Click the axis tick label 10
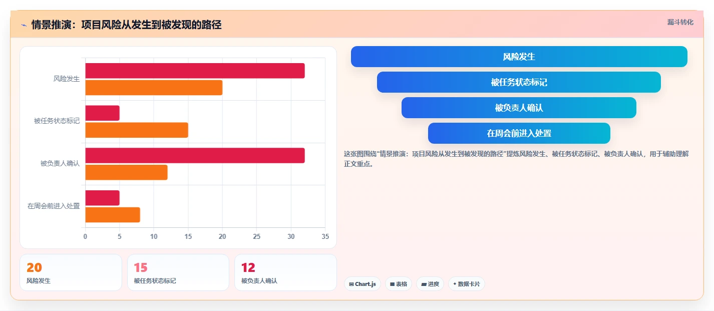 (154, 236)
